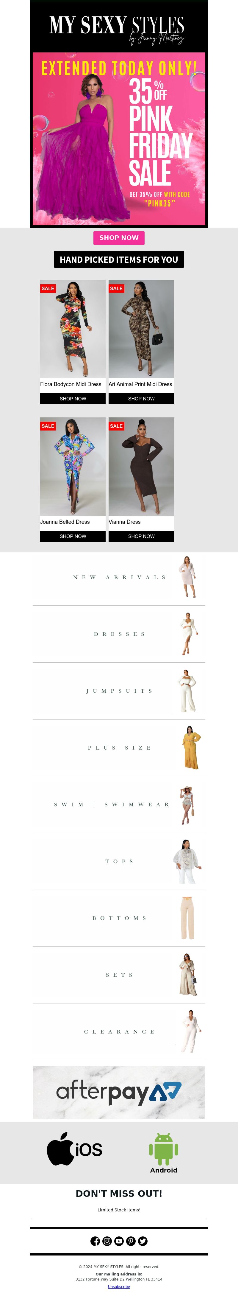Open the Twitter social icon
This screenshot has height=1299, width=238.
coord(143,1241)
